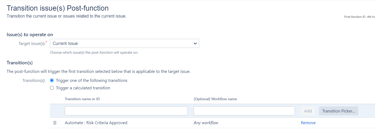
Task: Click the drag handle beside Automate : Risk Criteria Approved
Action: tap(55, 123)
